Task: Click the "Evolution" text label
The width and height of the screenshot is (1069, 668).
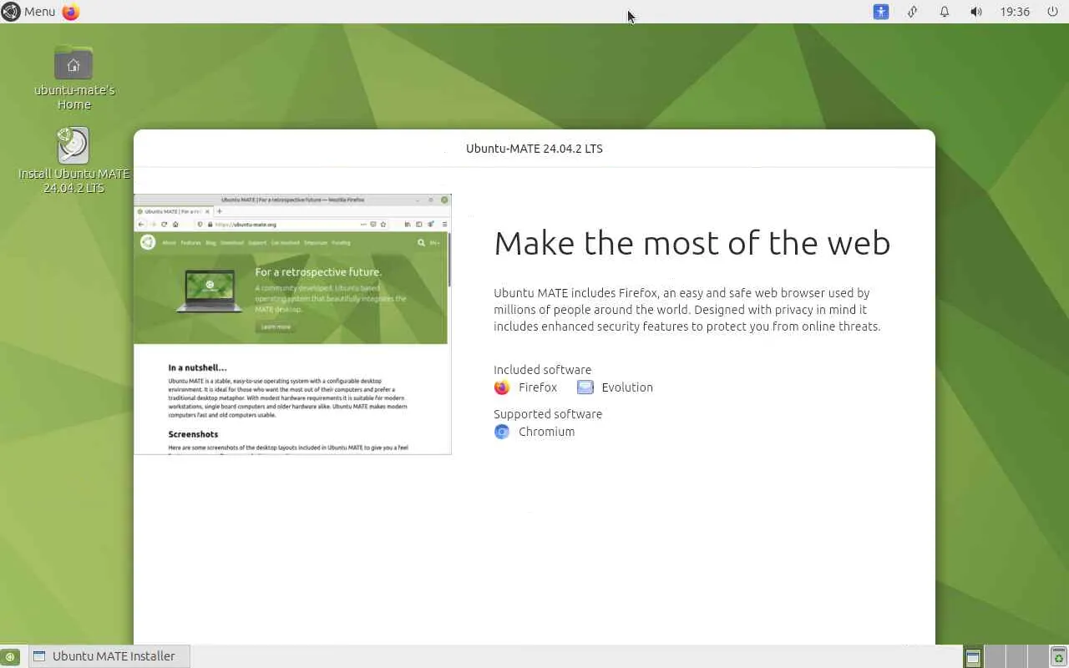Action: click(x=627, y=387)
